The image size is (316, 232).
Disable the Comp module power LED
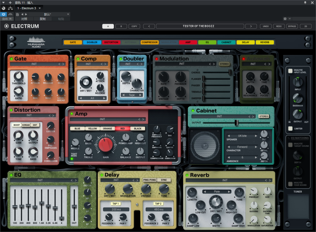78,59
